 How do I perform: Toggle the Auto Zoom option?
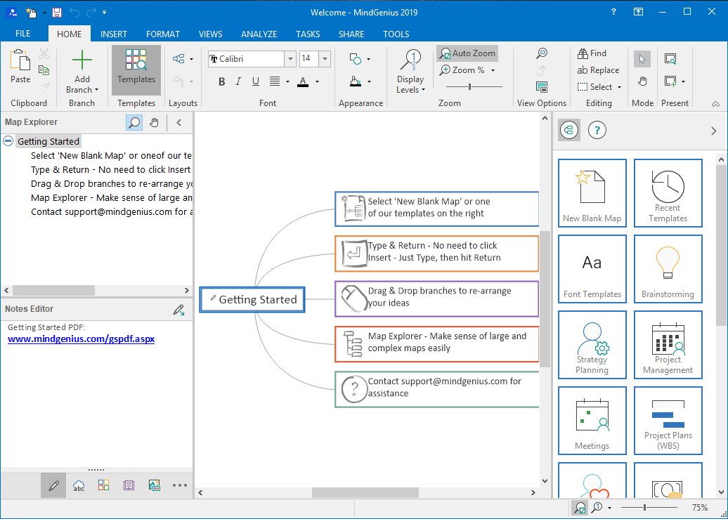click(x=467, y=53)
